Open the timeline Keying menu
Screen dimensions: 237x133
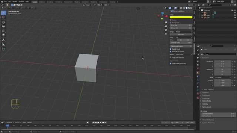point(18,123)
